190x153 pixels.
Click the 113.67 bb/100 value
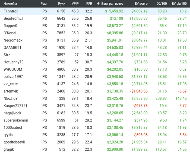click(x=161, y=149)
